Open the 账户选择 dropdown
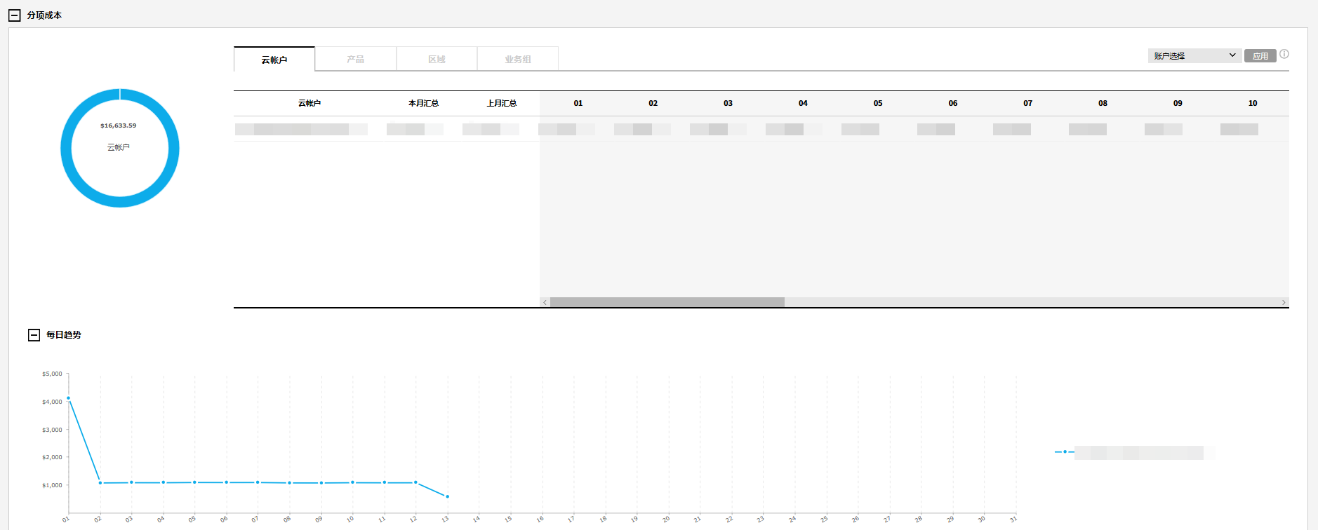Viewport: 1318px width, 530px height. (1194, 56)
